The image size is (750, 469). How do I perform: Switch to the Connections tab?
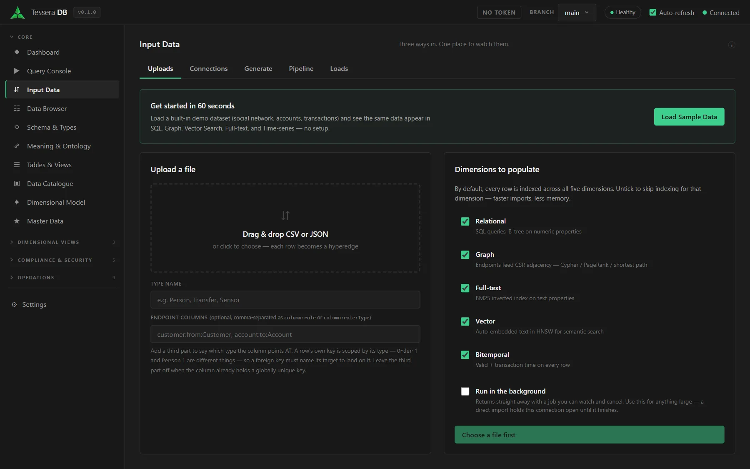[208, 69]
